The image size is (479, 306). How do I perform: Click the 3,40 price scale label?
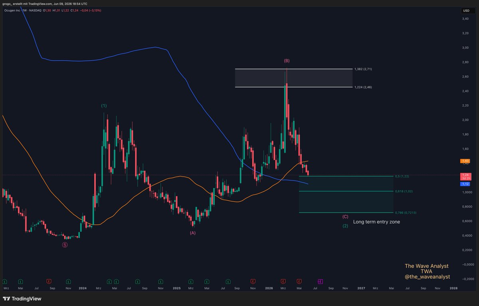click(x=465, y=19)
